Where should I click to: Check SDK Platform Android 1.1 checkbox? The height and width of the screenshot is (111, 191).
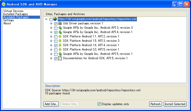[x=56, y=37]
